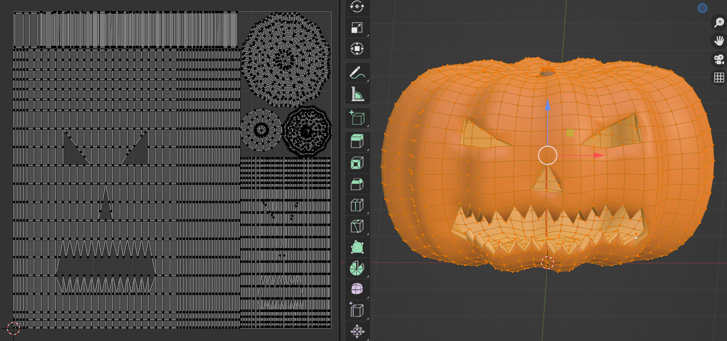The width and height of the screenshot is (727, 341).
Task: Click the blue axis dot of the navigation gizmo
Action: point(702,8)
